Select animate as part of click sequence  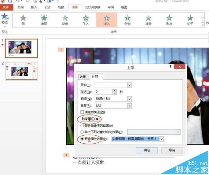tap(82, 126)
